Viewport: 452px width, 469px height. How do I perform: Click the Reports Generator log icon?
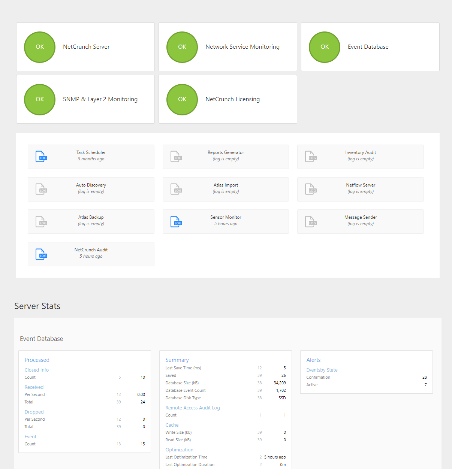tap(176, 157)
